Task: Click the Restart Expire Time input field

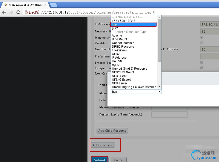Action: (x=169, y=114)
